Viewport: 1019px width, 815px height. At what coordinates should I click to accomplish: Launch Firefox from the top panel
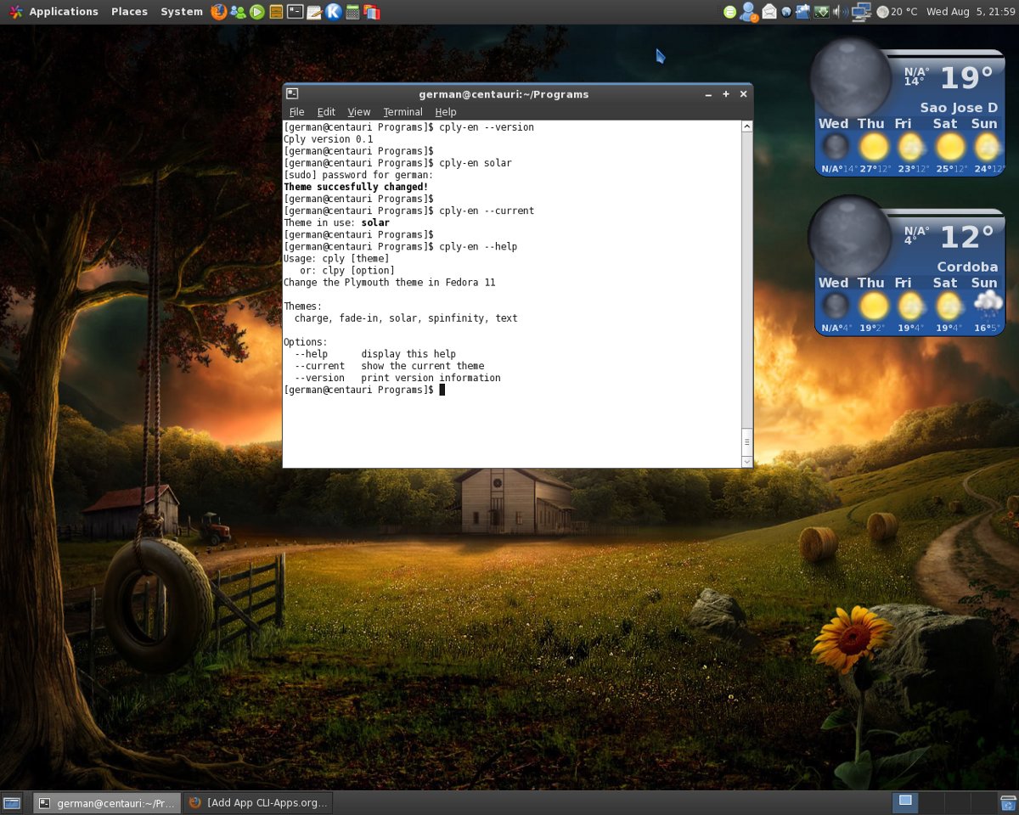point(219,12)
